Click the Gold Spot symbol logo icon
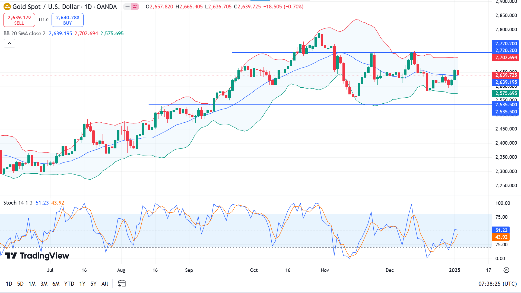The height and width of the screenshot is (293, 521). 7,7
